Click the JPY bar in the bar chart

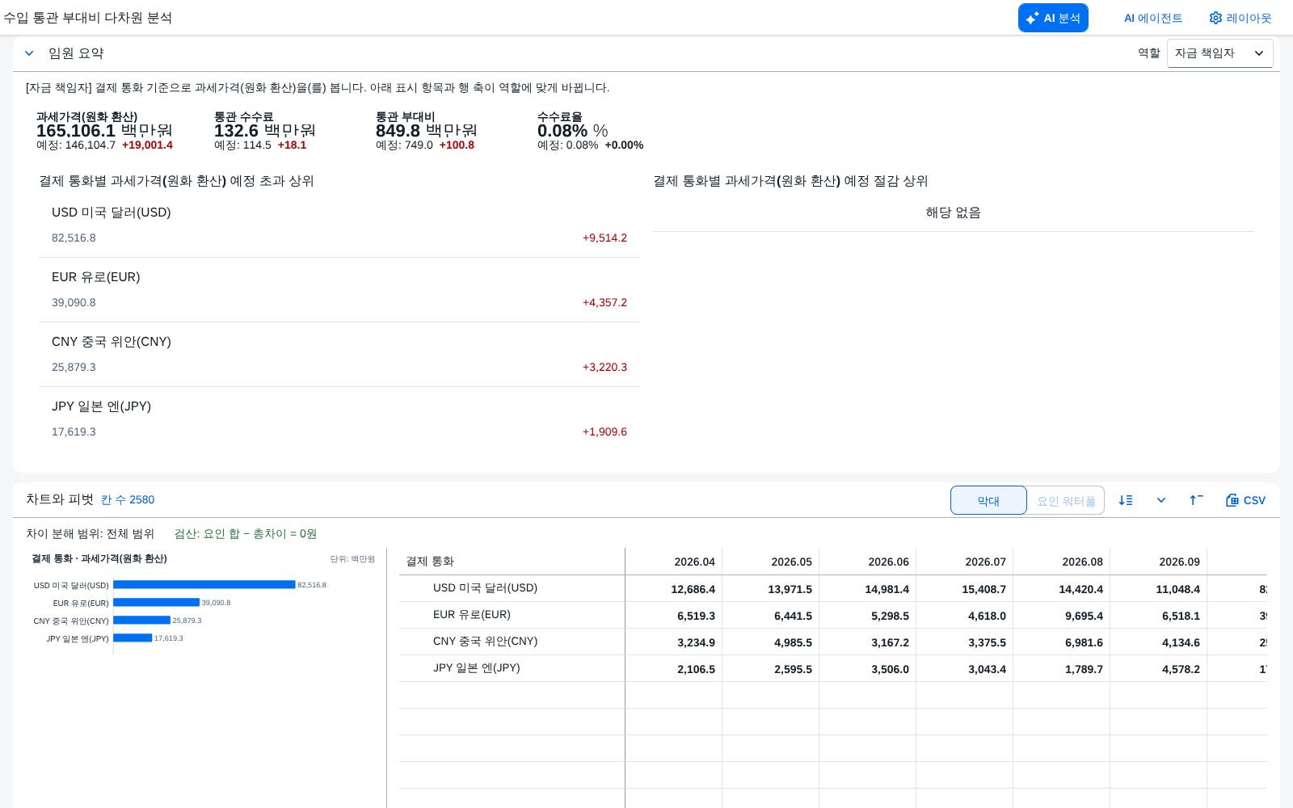[x=133, y=638]
